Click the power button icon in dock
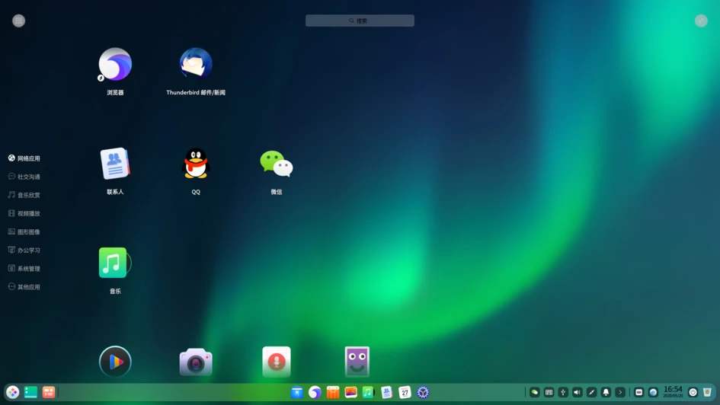The height and width of the screenshot is (405, 720). pyautogui.click(x=693, y=393)
